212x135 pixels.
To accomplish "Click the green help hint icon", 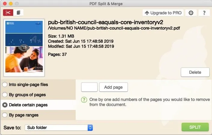I will [84, 100].
